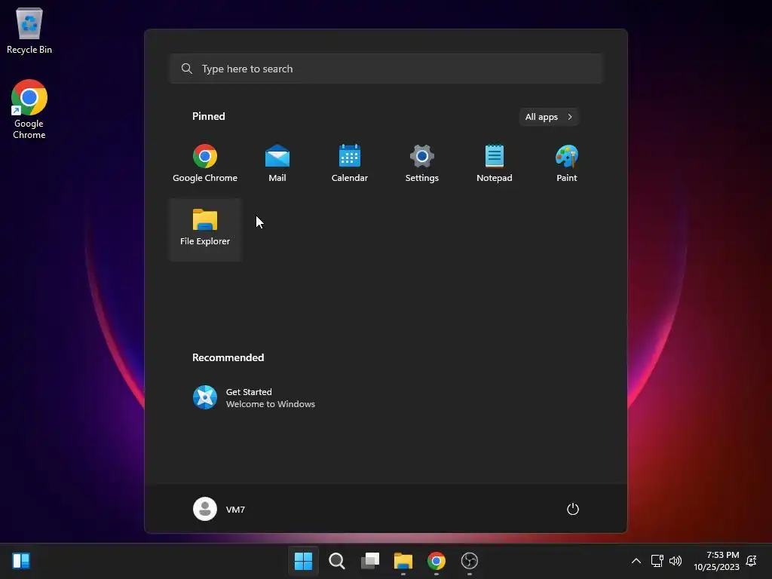772x579 pixels.
Task: Switch to Chrome on the taskbar
Action: 437,561
